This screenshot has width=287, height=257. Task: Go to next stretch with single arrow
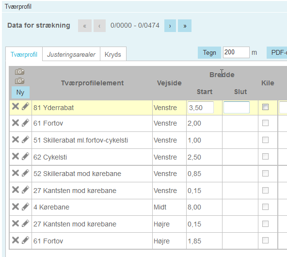pos(170,26)
